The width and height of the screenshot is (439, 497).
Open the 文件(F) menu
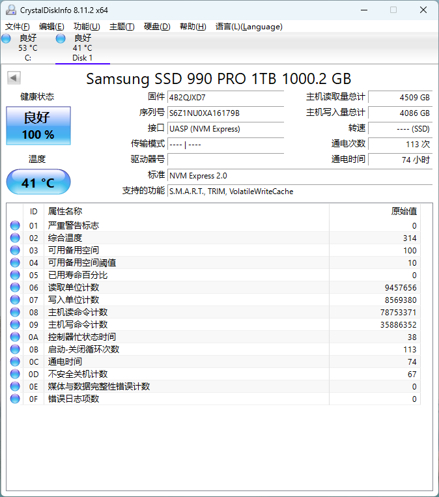click(18, 27)
